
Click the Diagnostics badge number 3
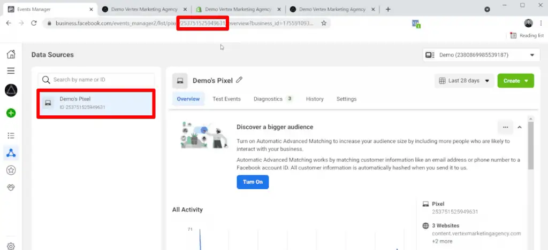(290, 99)
